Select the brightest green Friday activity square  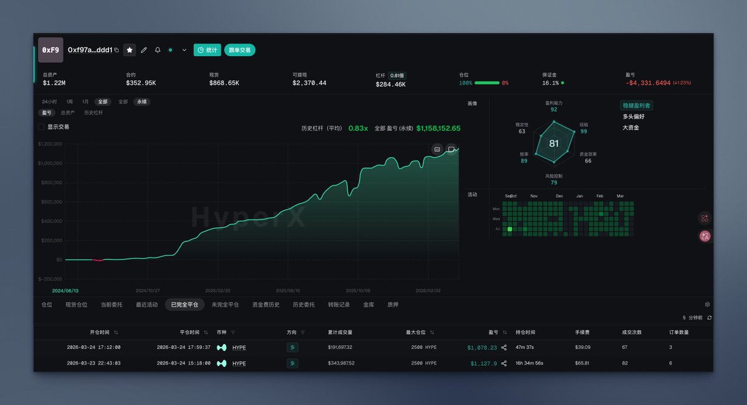tap(509, 229)
